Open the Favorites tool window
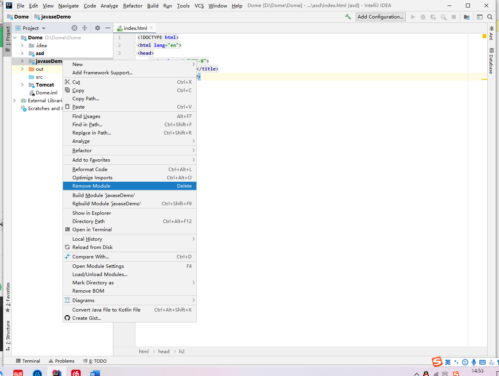This screenshot has width=499, height=376. point(7,298)
